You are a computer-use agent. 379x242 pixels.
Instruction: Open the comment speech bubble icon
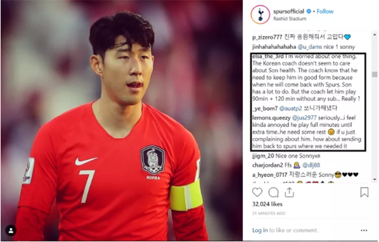click(x=273, y=193)
